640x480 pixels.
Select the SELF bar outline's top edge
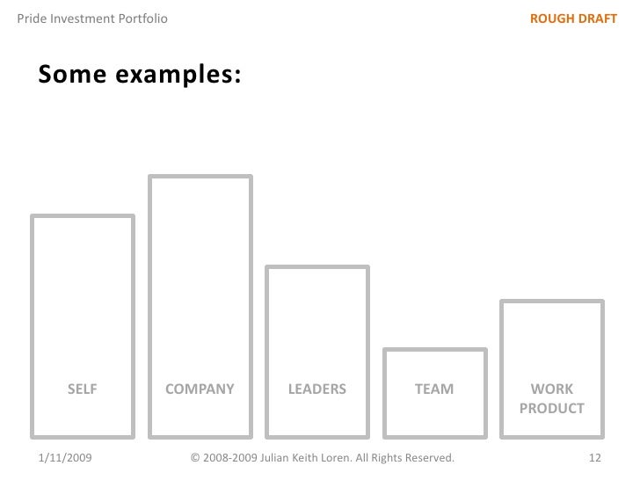(83, 216)
